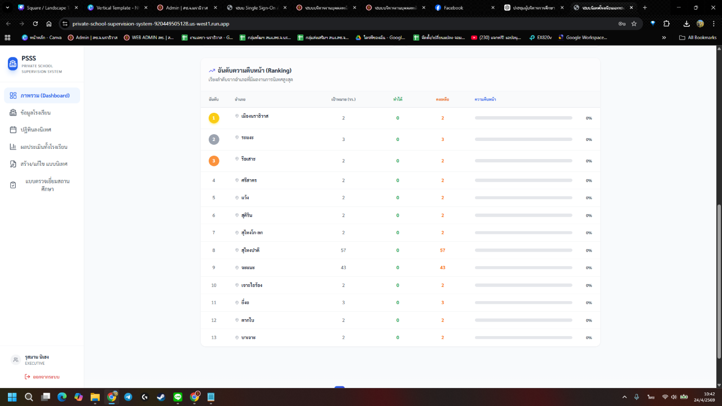This screenshot has height=406, width=722.
Task: Select the เมืองนราธิวาส district name
Action: [x=254, y=116]
